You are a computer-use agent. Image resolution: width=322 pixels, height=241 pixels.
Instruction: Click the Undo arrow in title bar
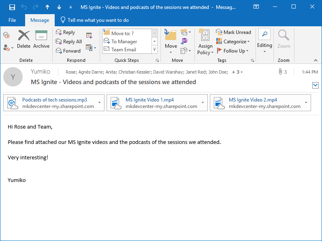[x=24, y=7]
